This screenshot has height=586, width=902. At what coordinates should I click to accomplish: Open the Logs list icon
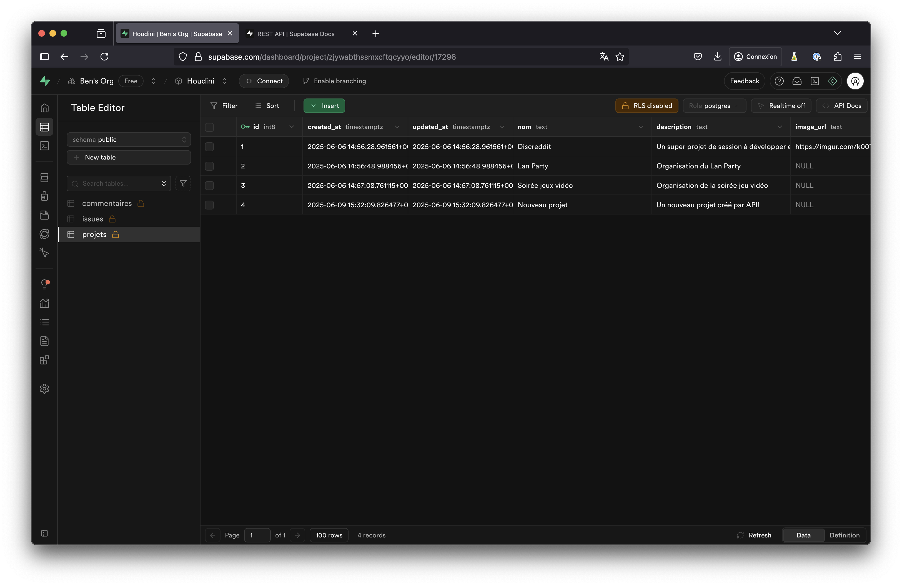click(44, 322)
